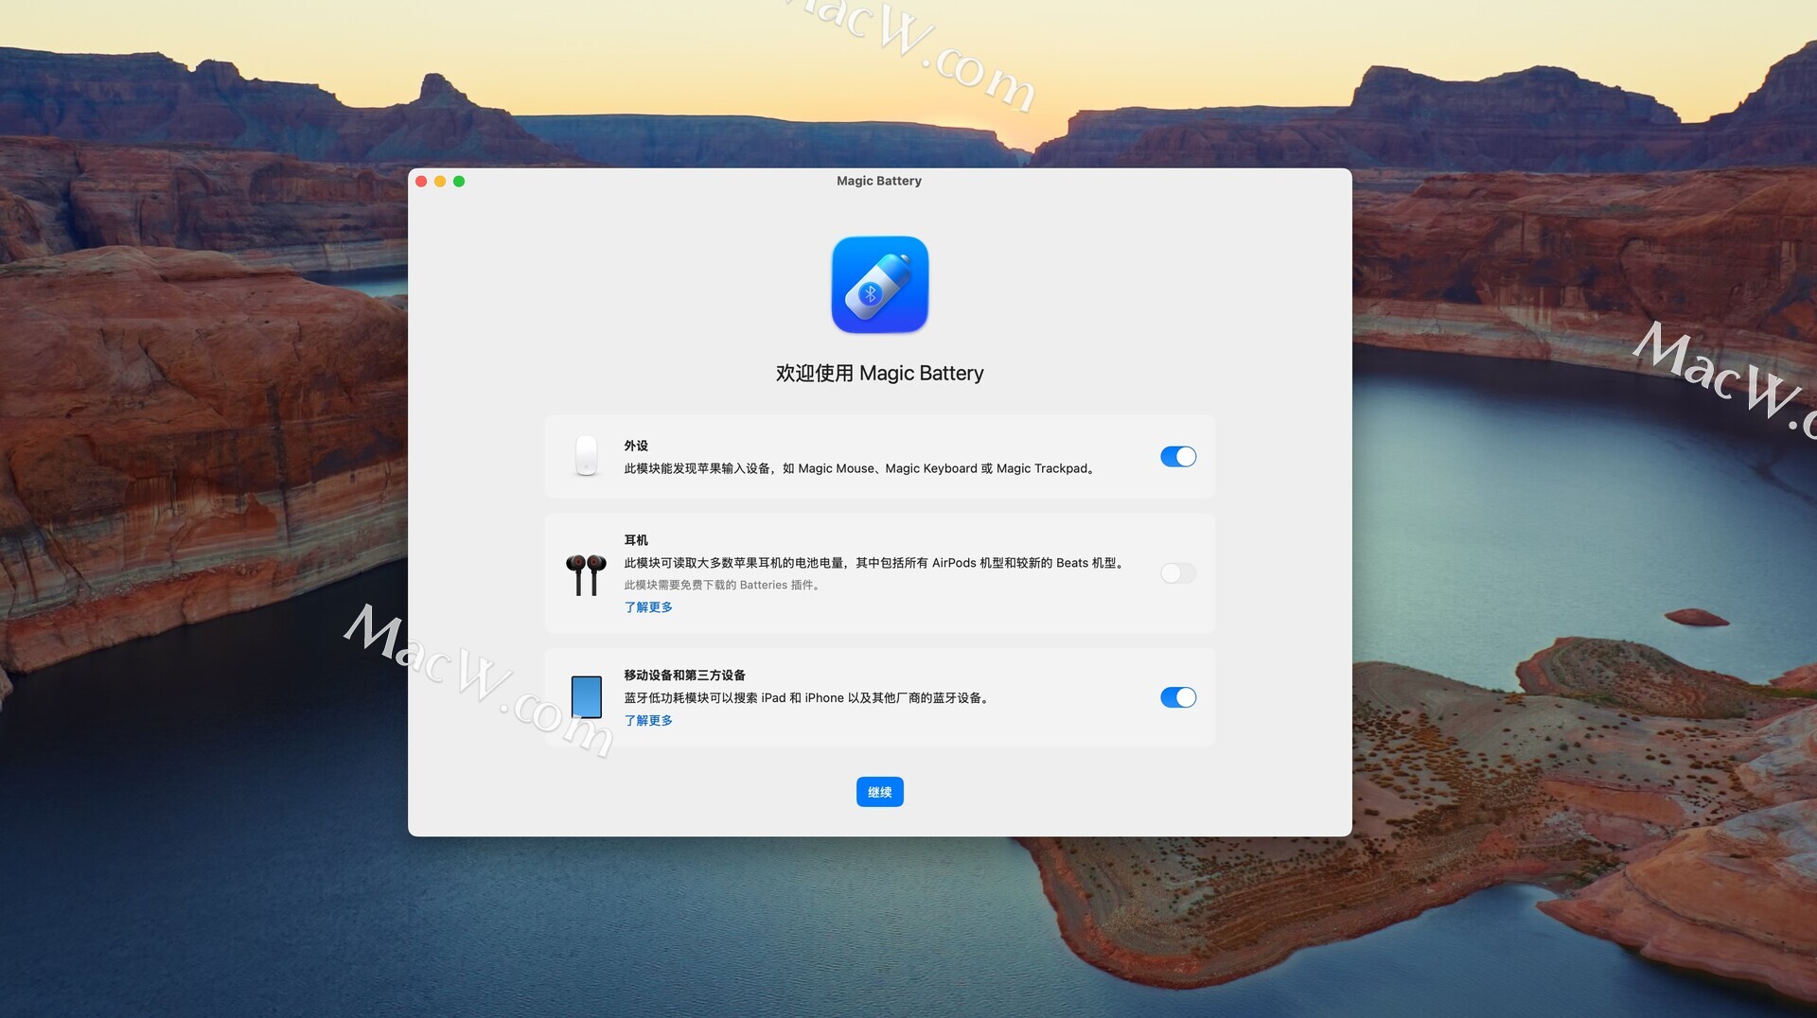The image size is (1817, 1018).
Task: Minimize window with the yellow button
Action: point(440,182)
